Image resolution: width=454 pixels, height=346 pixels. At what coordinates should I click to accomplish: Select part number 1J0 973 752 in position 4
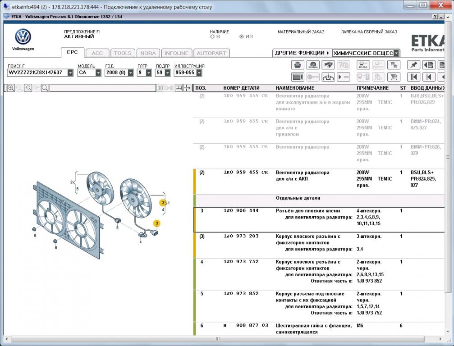pyautogui.click(x=241, y=261)
